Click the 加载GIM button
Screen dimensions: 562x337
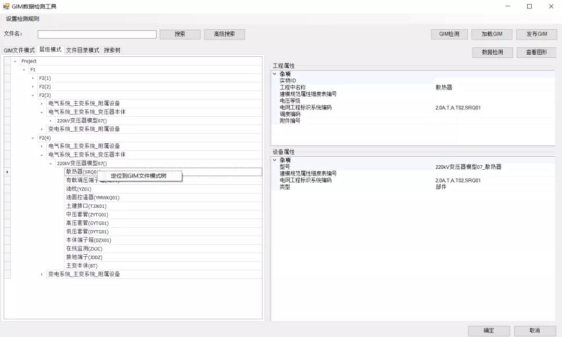pyautogui.click(x=492, y=34)
